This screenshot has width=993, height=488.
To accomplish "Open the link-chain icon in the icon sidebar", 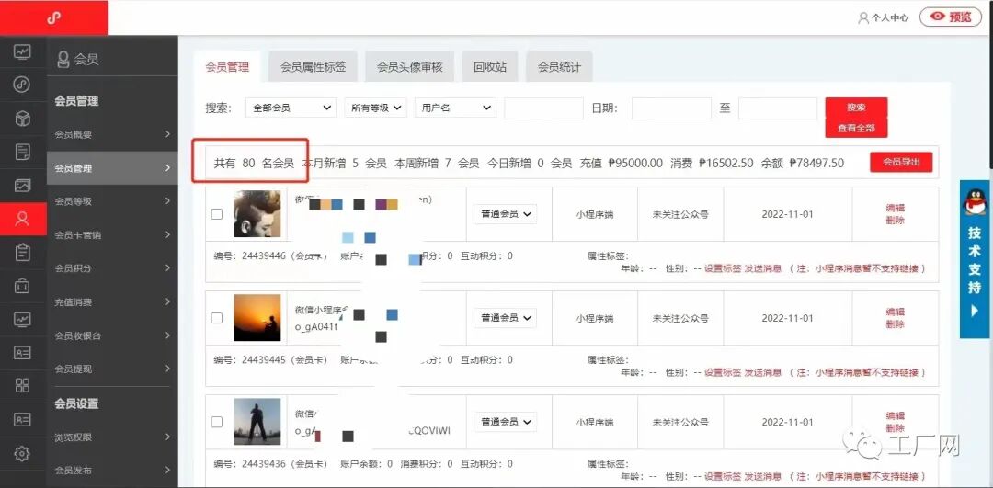I will pyautogui.click(x=23, y=85).
